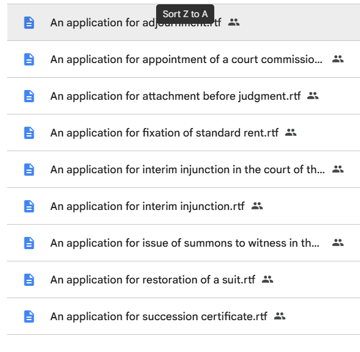Select file 'An application for adjournment.rtf'

(x=136, y=23)
